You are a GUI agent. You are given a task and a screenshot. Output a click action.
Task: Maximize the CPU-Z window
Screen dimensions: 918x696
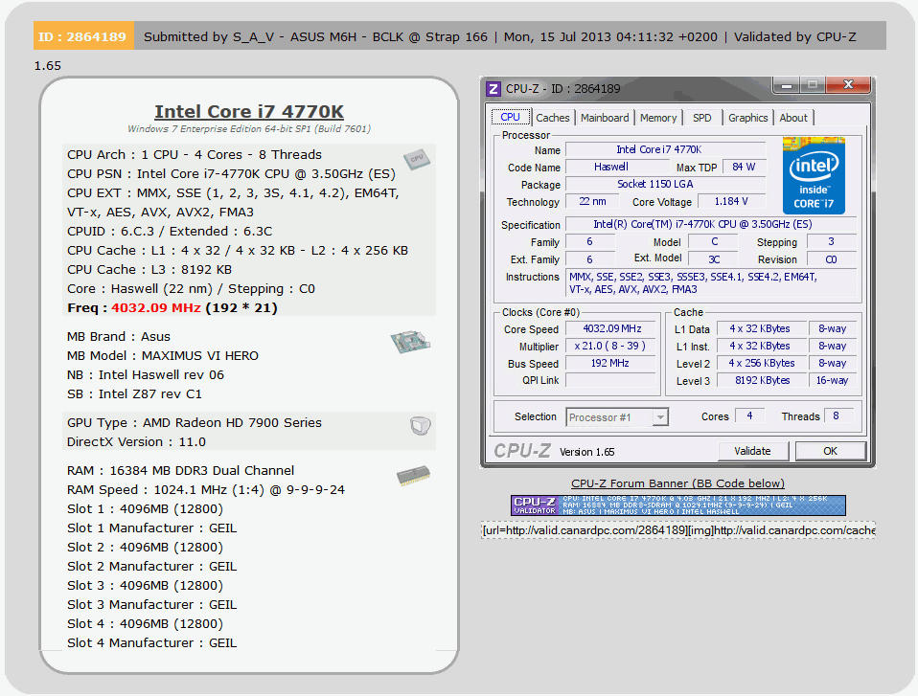[813, 85]
